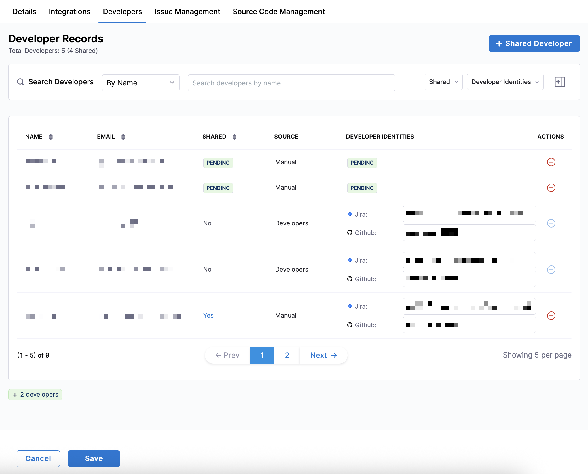The height and width of the screenshot is (474, 588).
Task: Click the red remove icon in the shared 'Yes' row
Action: (551, 316)
